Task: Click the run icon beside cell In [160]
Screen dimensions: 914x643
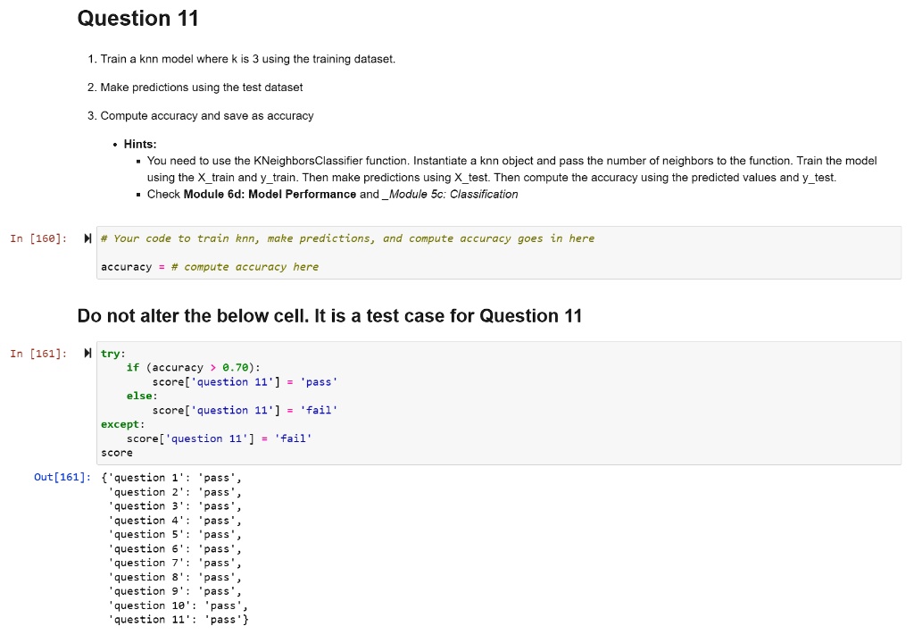Action: click(86, 238)
